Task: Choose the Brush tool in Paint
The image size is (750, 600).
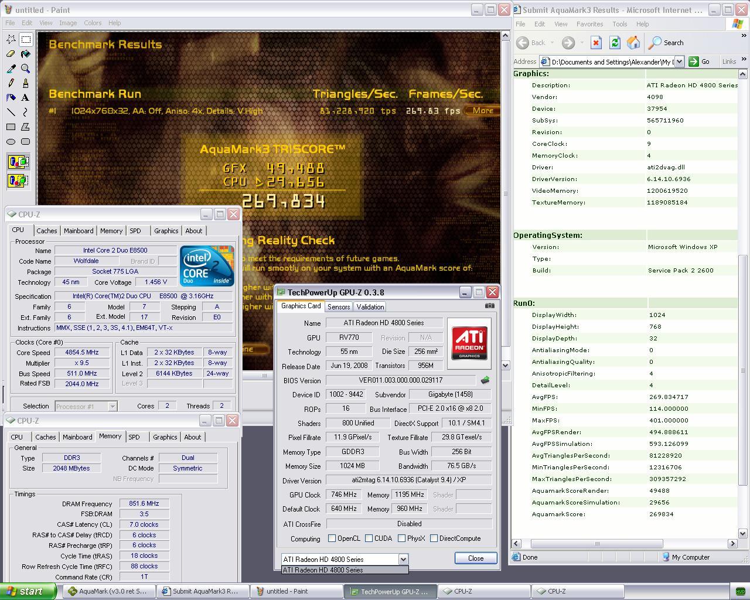Action: pos(26,83)
